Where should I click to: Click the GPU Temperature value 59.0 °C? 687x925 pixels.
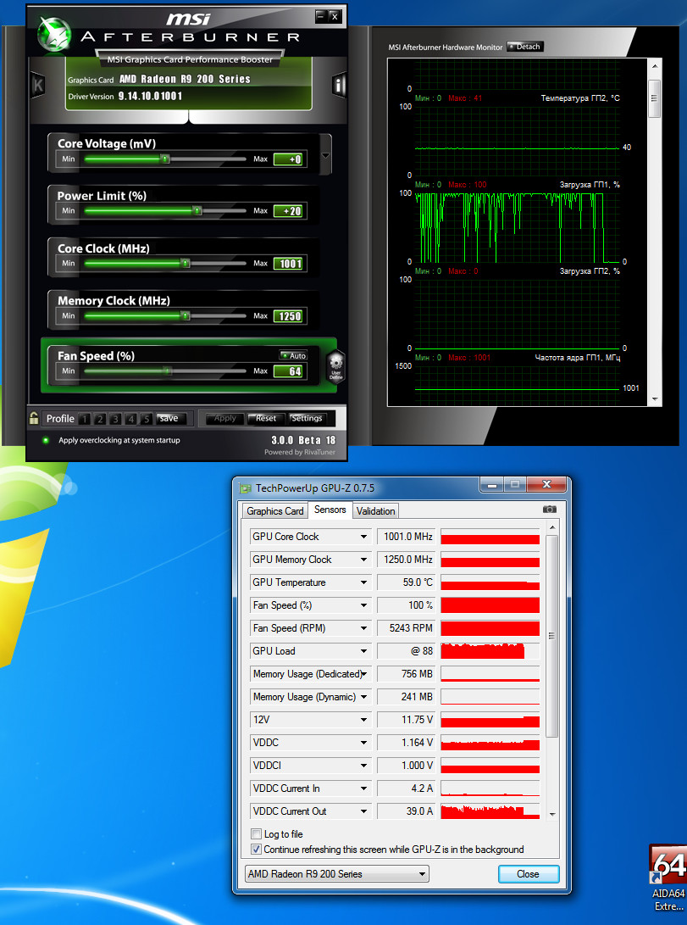[407, 582]
